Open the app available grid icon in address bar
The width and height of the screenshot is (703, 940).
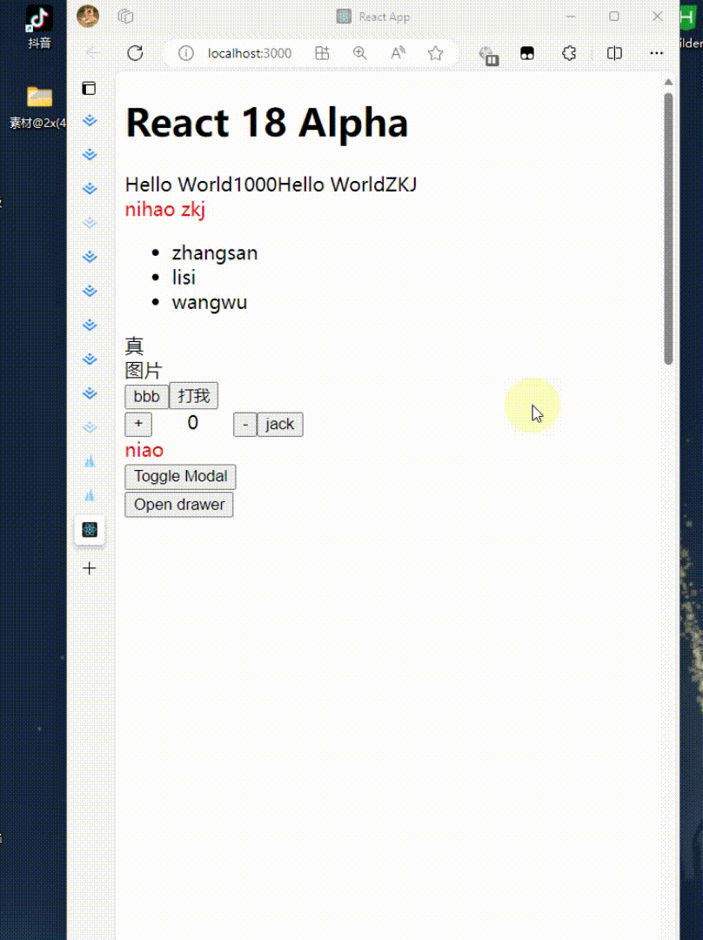coord(322,53)
